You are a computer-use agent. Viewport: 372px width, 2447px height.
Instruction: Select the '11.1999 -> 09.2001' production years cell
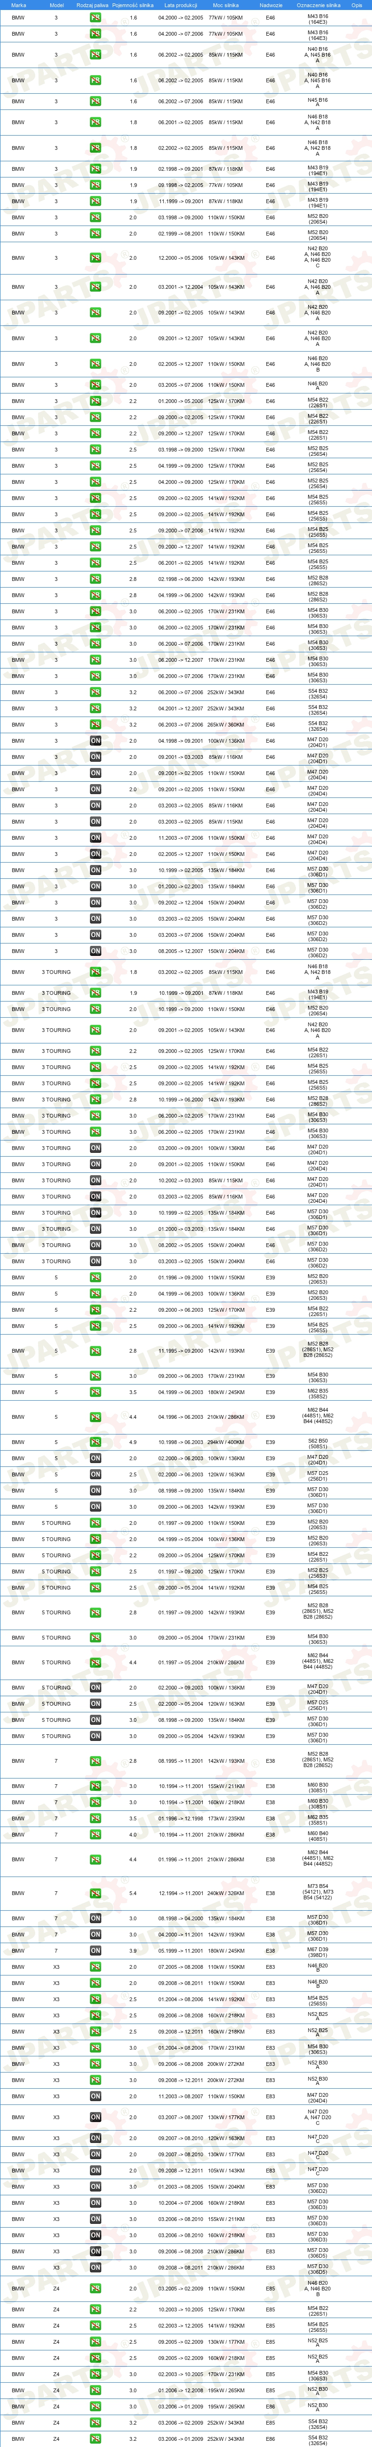click(180, 201)
